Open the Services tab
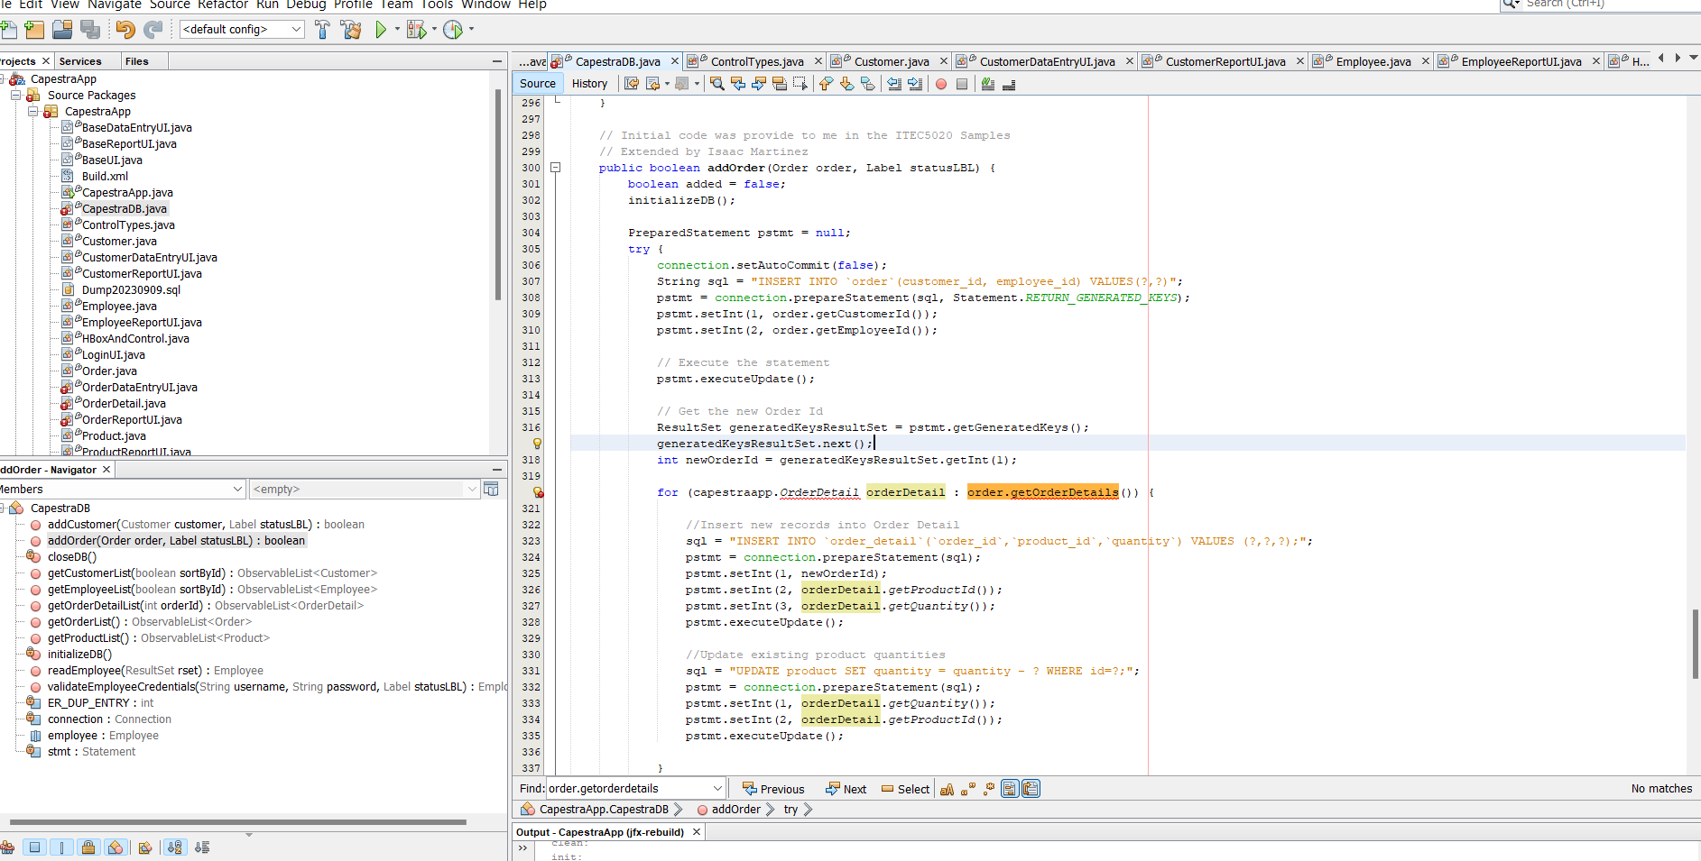The width and height of the screenshot is (1701, 861). [80, 61]
